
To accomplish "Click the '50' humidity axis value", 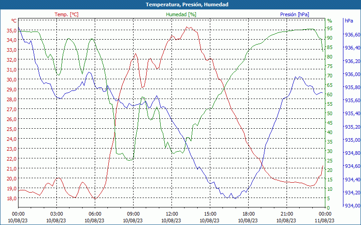I will tap(330, 113).
